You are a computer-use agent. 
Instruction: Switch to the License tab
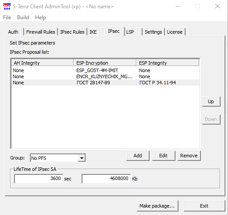tap(175, 32)
